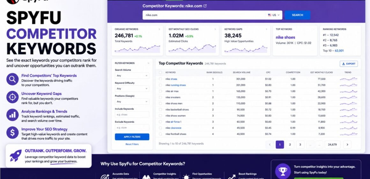Click the rocket icon in Outrank card

[x=16, y=155]
